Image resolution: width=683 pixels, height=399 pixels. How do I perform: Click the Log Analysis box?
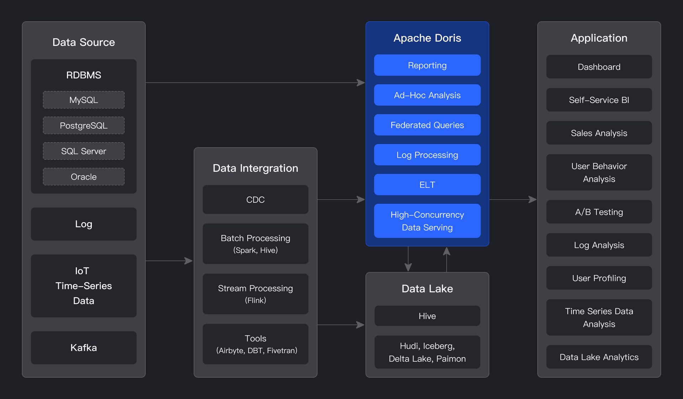(599, 245)
